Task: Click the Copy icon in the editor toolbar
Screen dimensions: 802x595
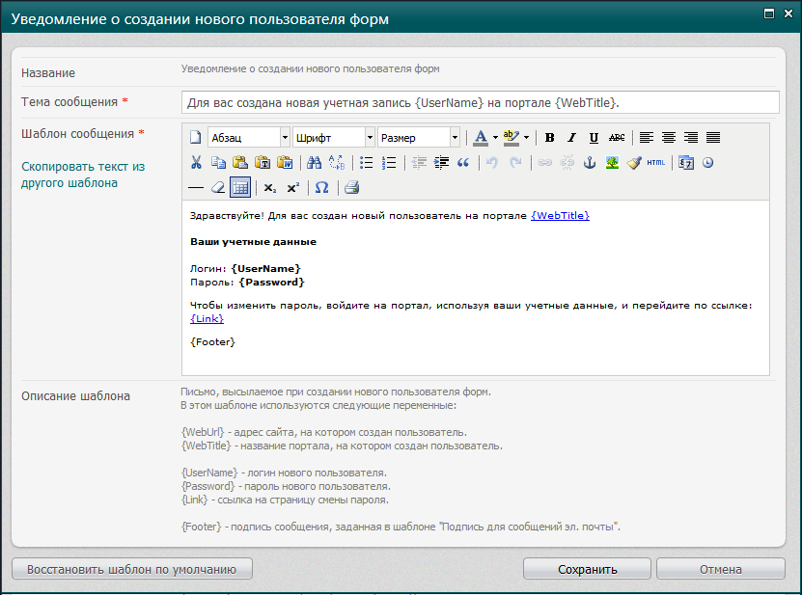Action: point(218,163)
